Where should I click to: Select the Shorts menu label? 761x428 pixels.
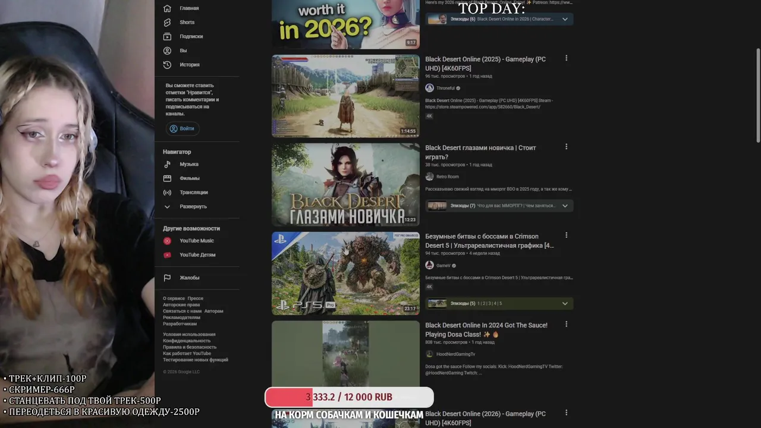187,23
